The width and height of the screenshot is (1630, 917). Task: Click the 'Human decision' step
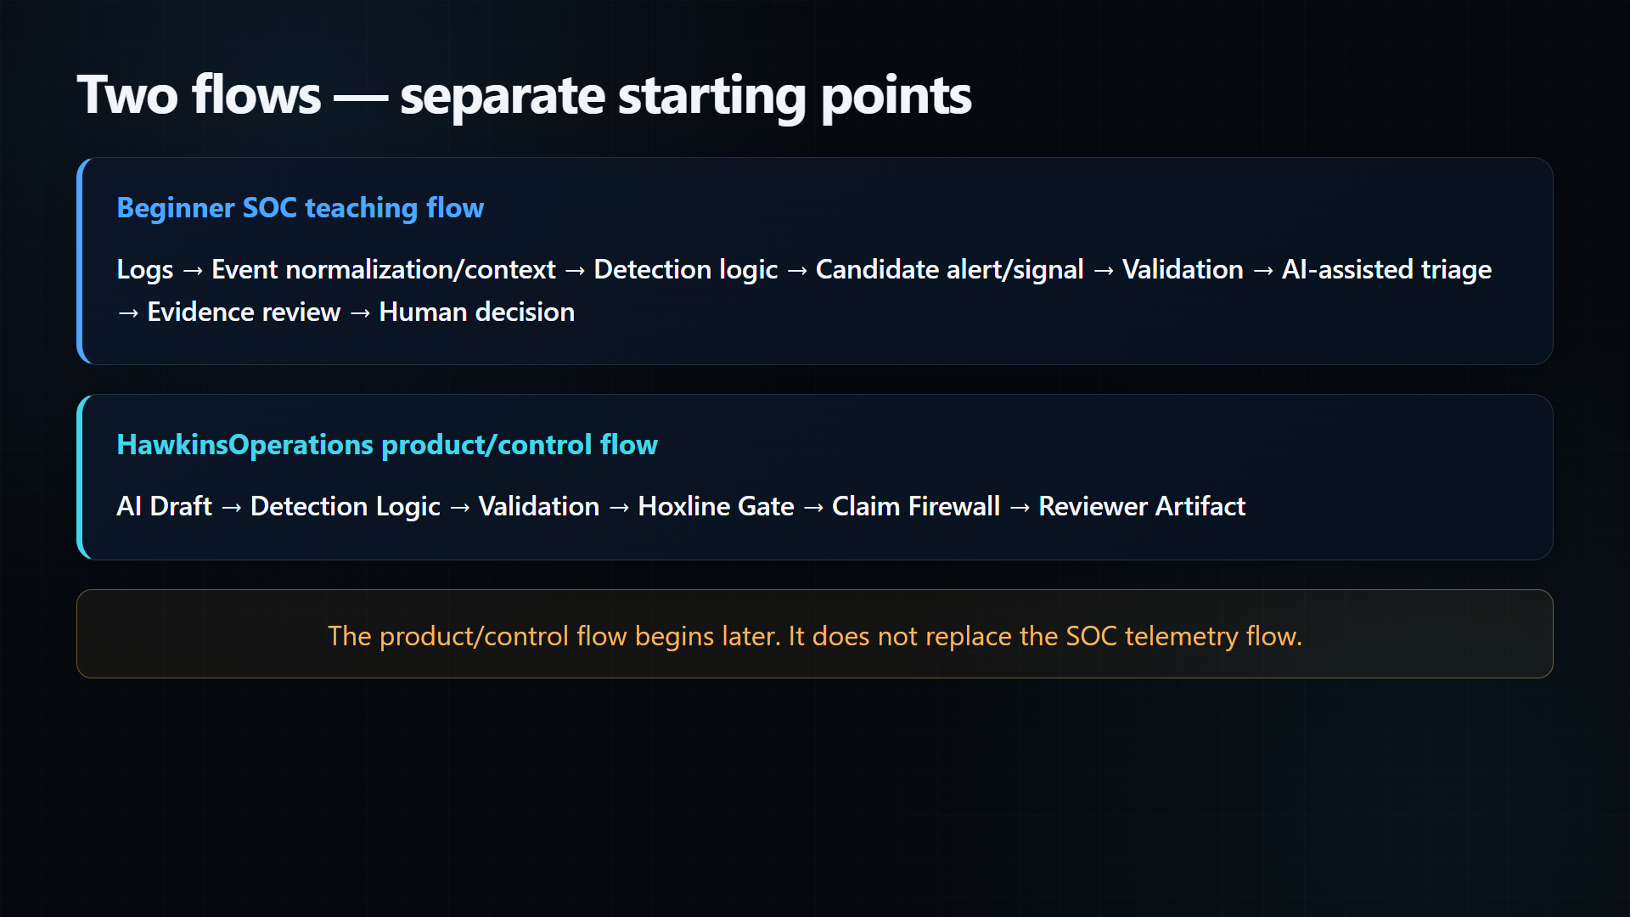477,312
